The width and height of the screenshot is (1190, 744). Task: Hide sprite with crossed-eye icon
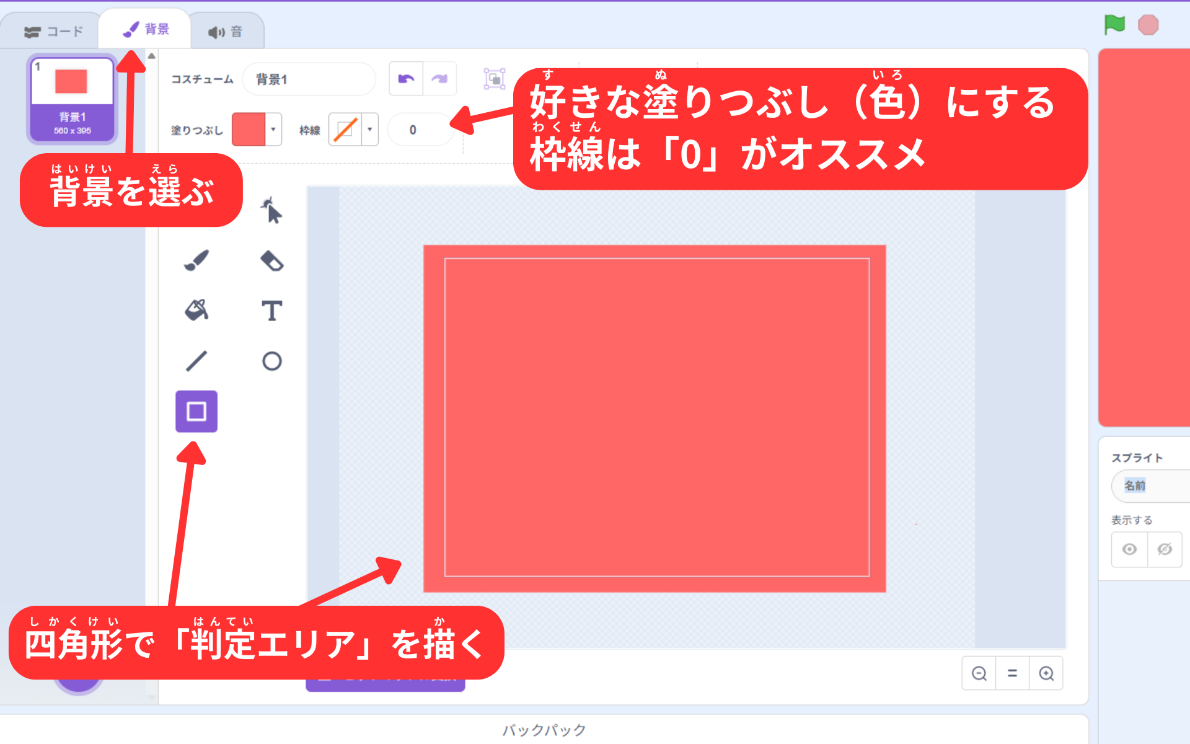click(1165, 549)
